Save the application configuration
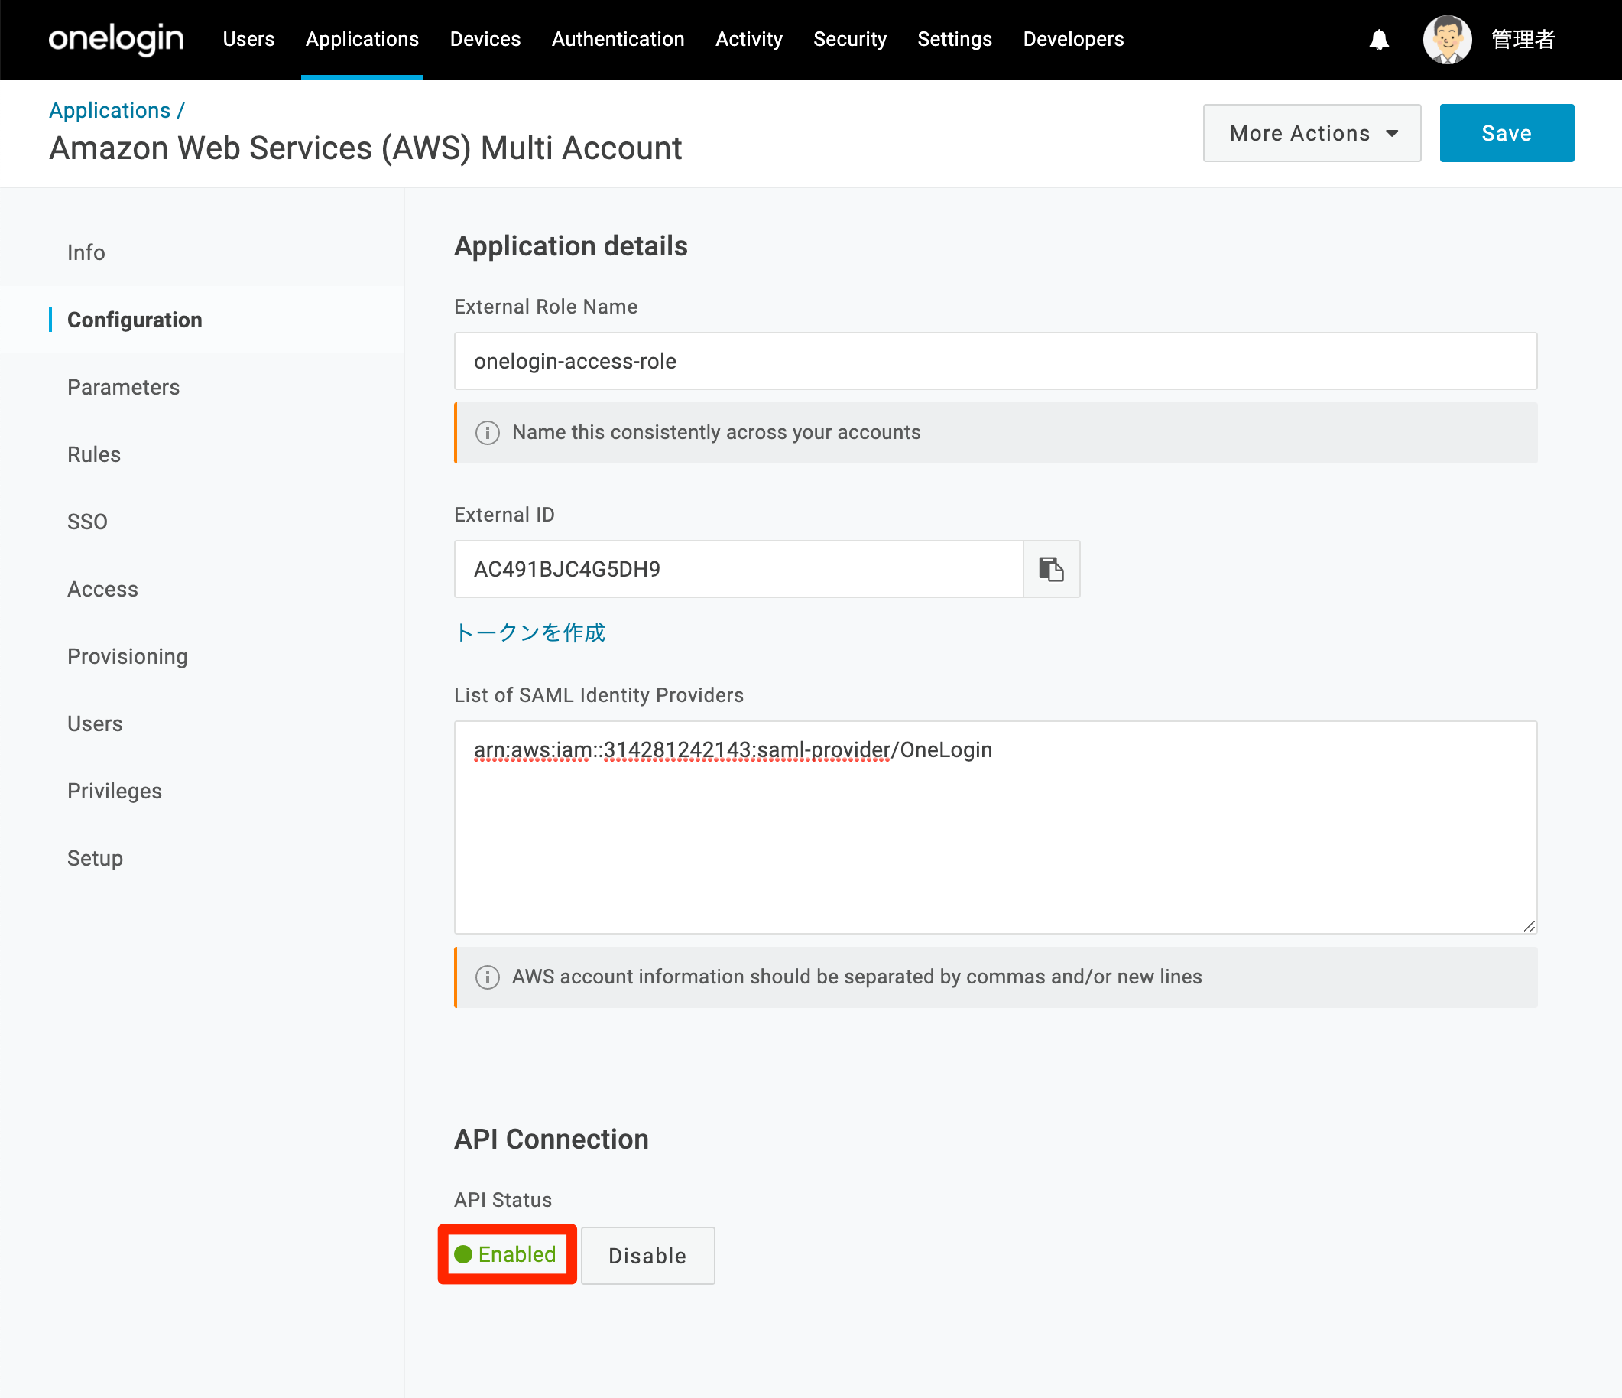Screen dimensions: 1622x1398 [1507, 133]
